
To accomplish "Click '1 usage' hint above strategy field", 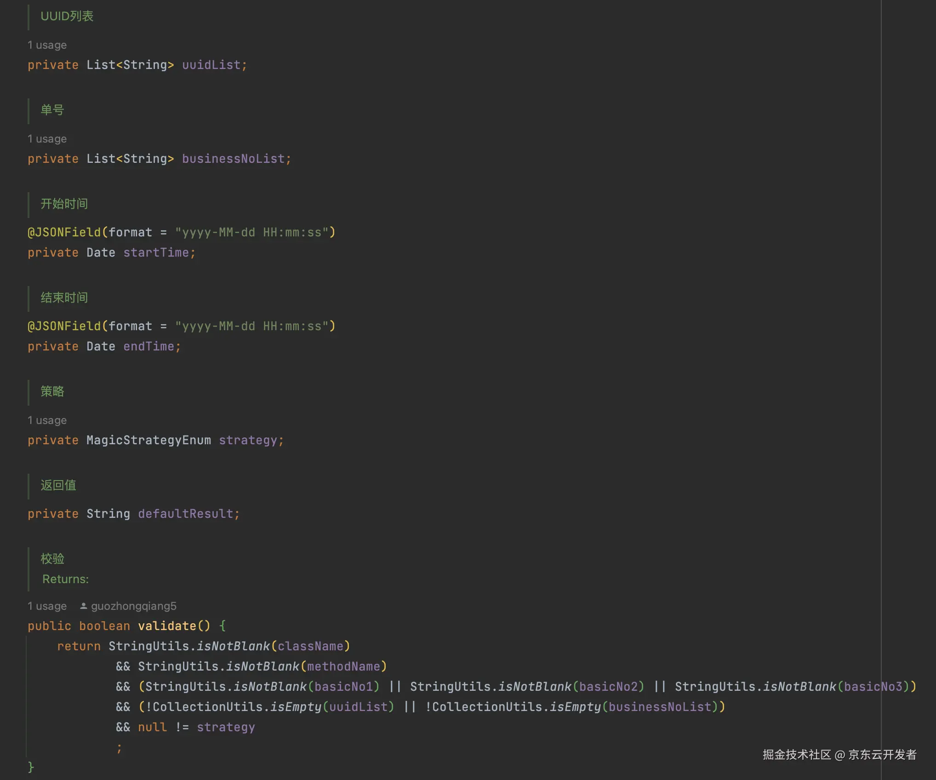I will point(47,420).
